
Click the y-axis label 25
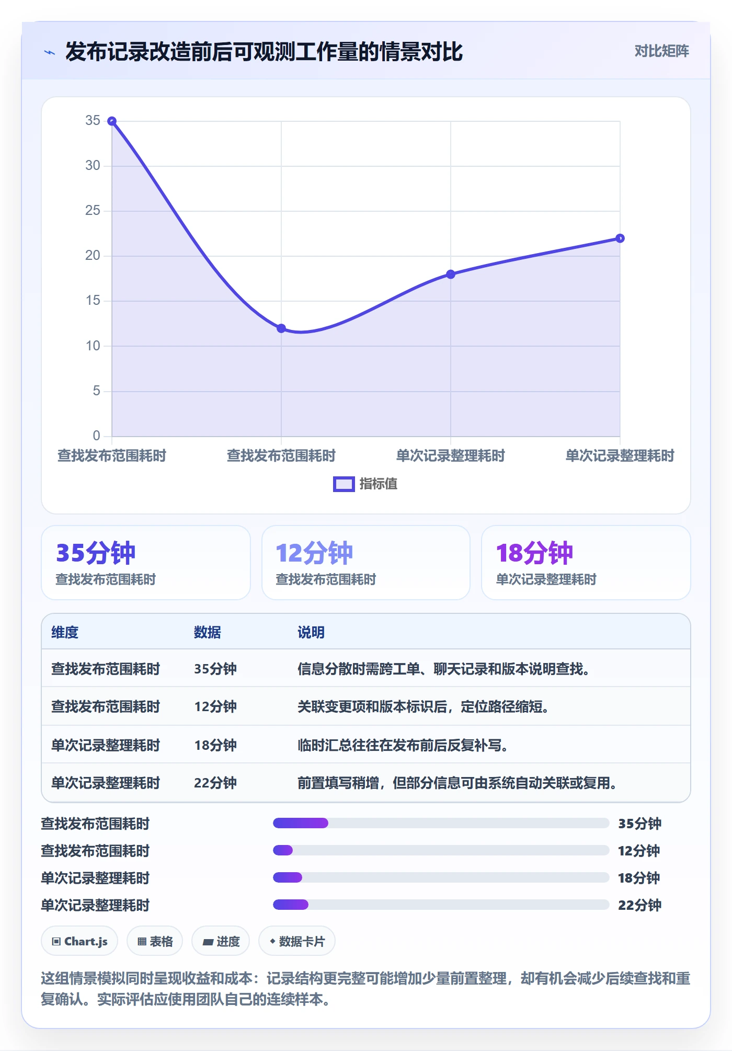click(x=93, y=211)
